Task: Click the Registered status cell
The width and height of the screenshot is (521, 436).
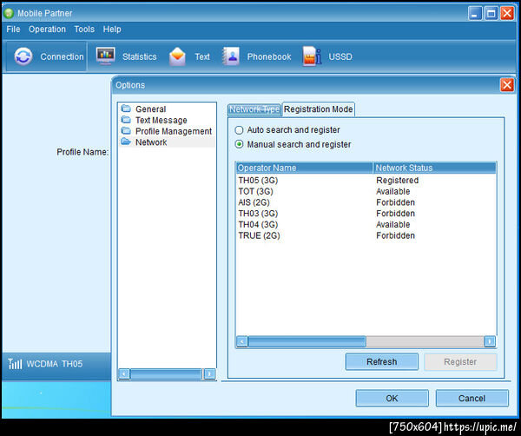Action: 398,180
